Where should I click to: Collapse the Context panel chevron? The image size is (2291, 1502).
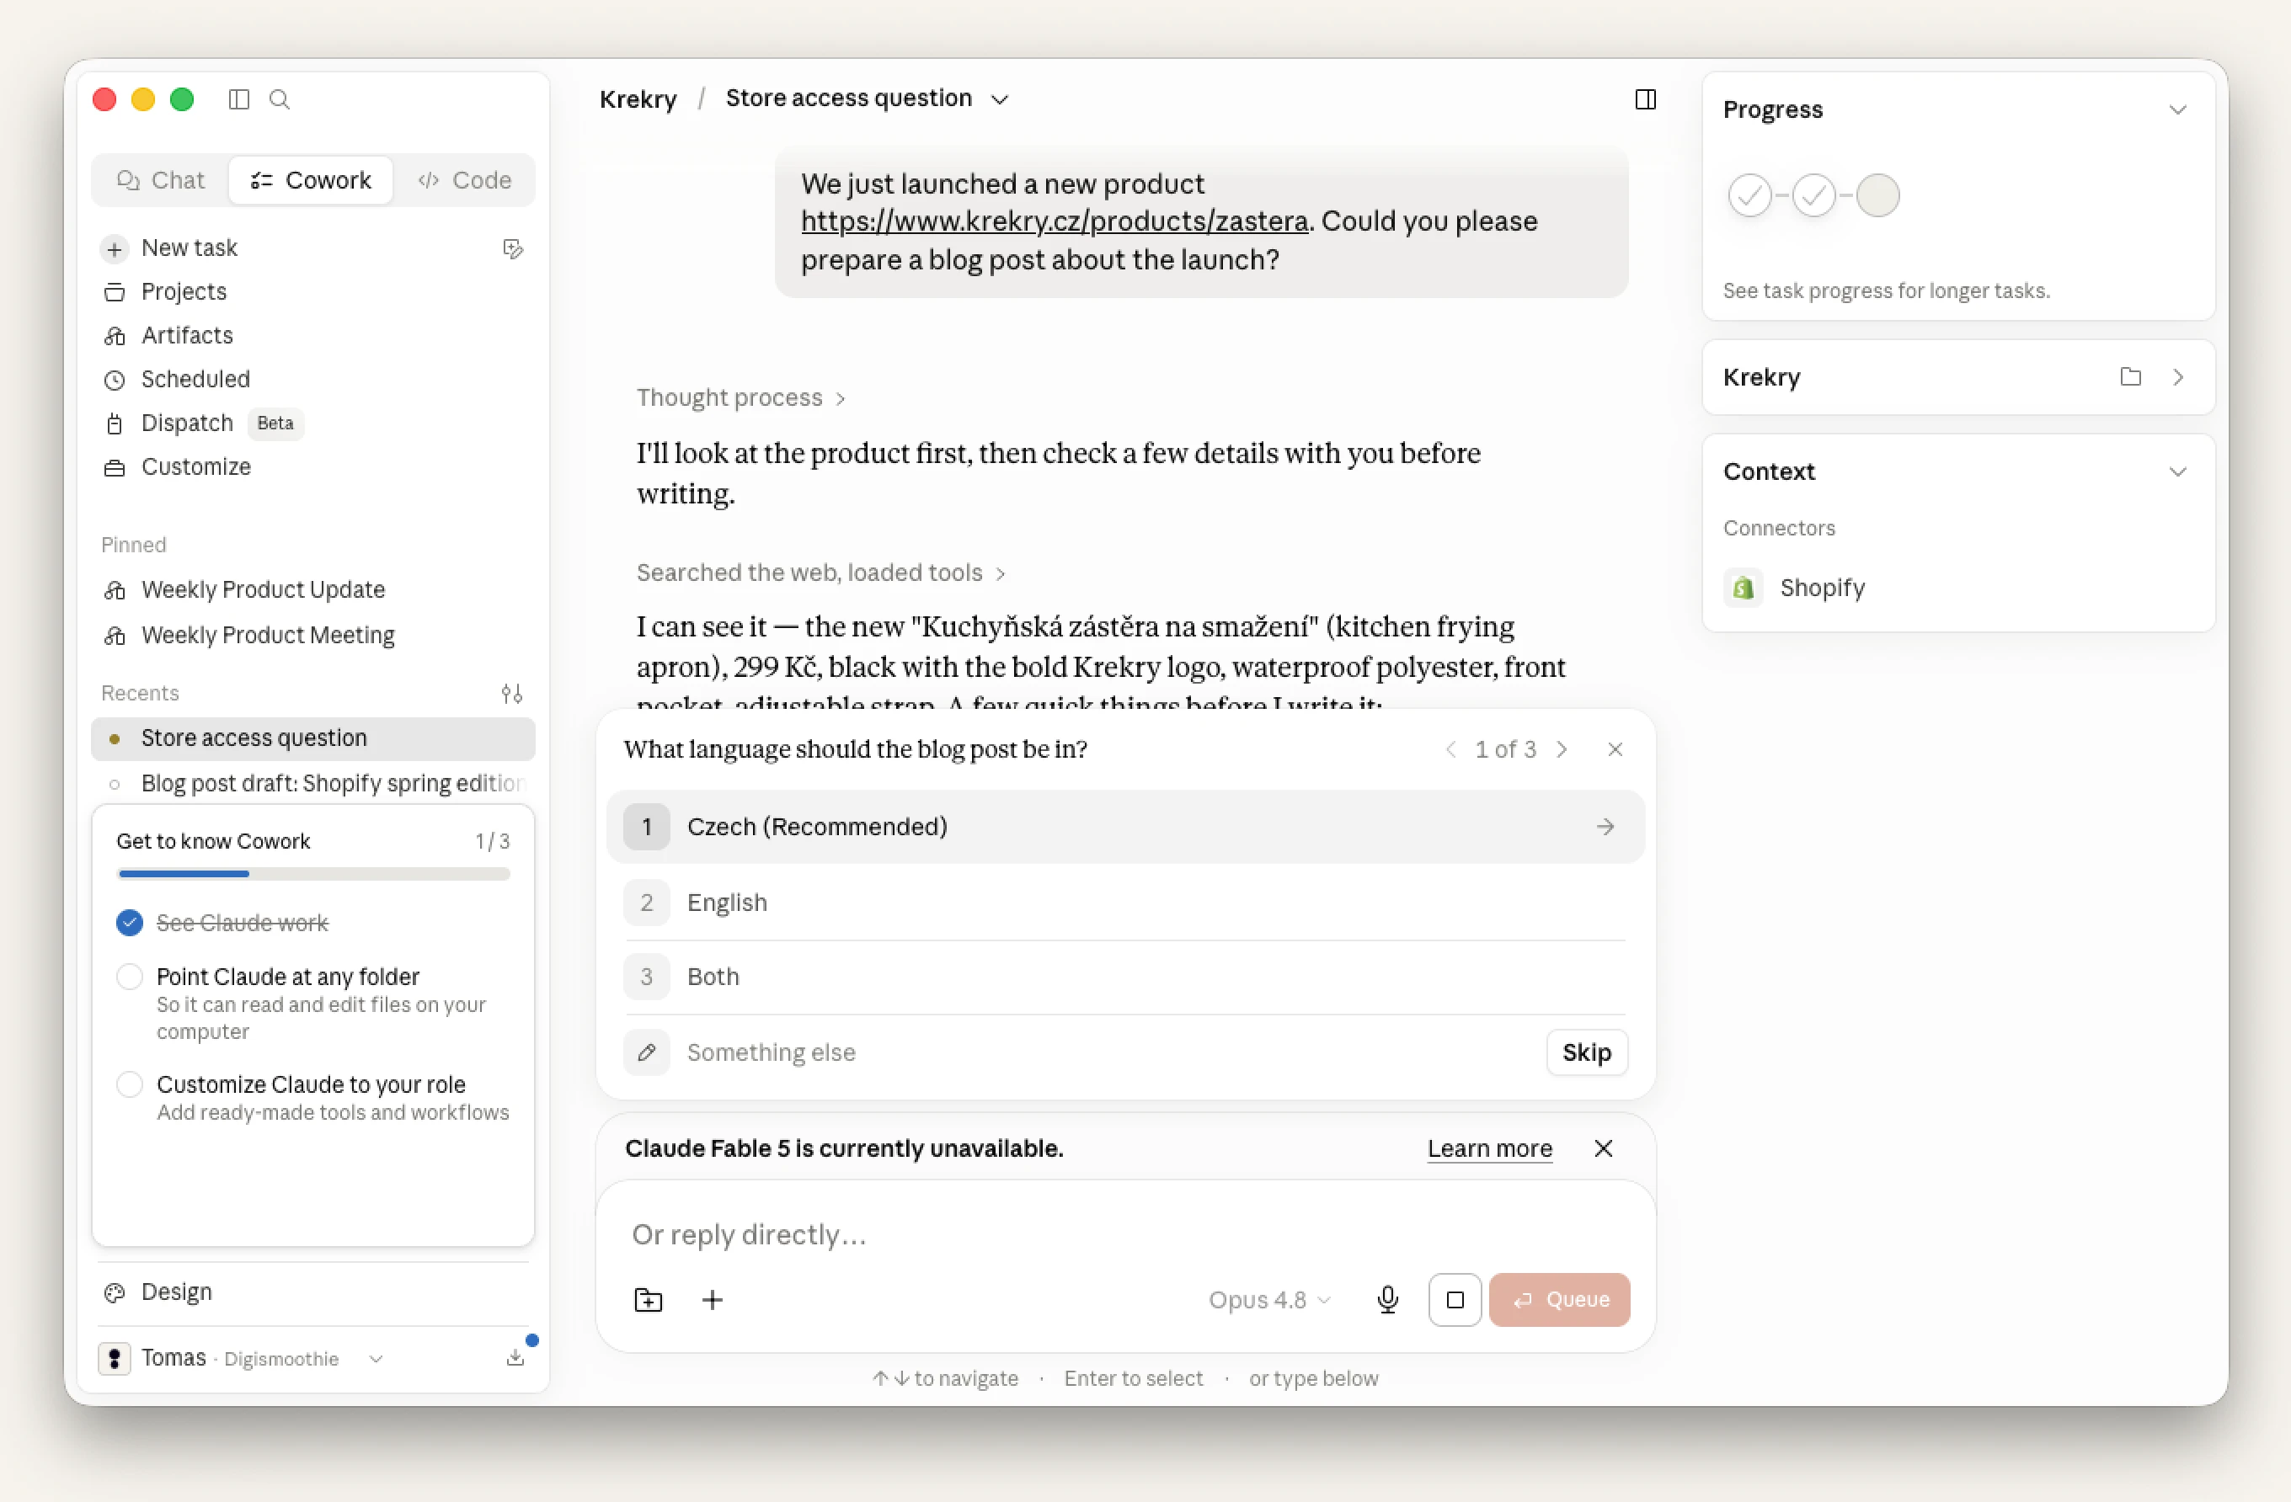pos(2177,471)
